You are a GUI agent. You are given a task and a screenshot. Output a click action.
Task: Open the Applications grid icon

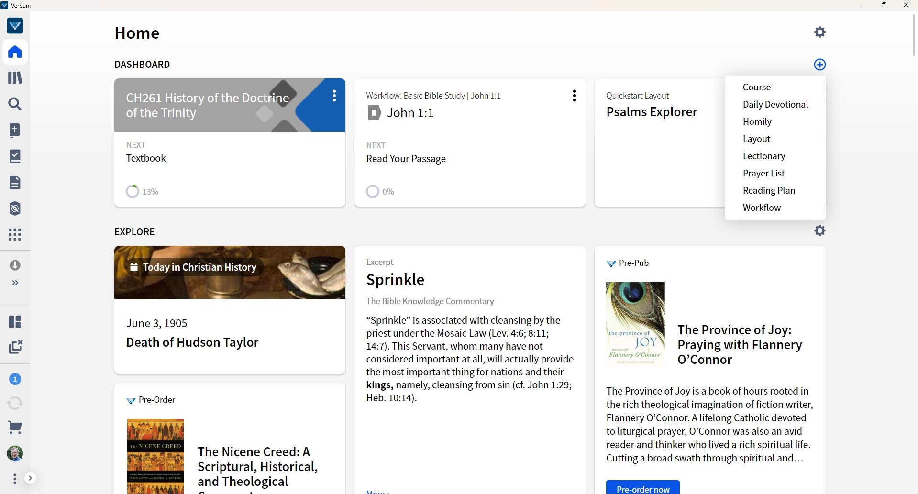[x=15, y=234]
